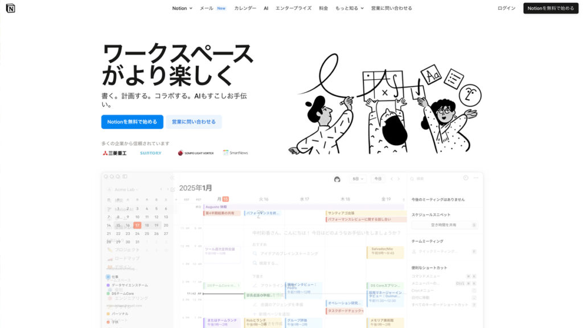583x328 pixels.
Task: Toggle the 子供 calendar checkbox
Action: [x=108, y=322]
